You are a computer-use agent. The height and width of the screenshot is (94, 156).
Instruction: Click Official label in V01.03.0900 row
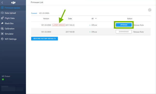click(94, 25)
